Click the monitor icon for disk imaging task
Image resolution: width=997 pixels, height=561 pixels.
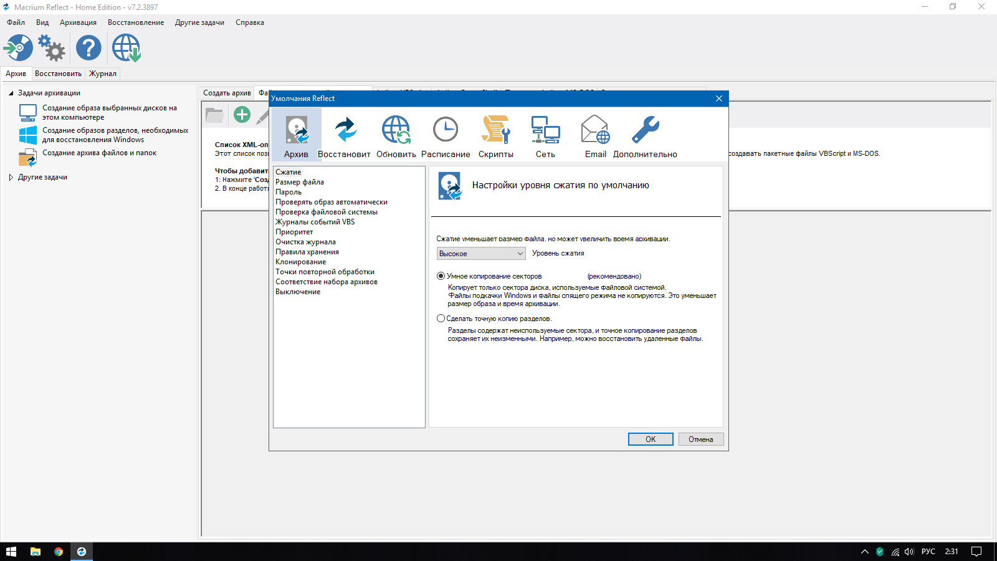click(x=28, y=112)
